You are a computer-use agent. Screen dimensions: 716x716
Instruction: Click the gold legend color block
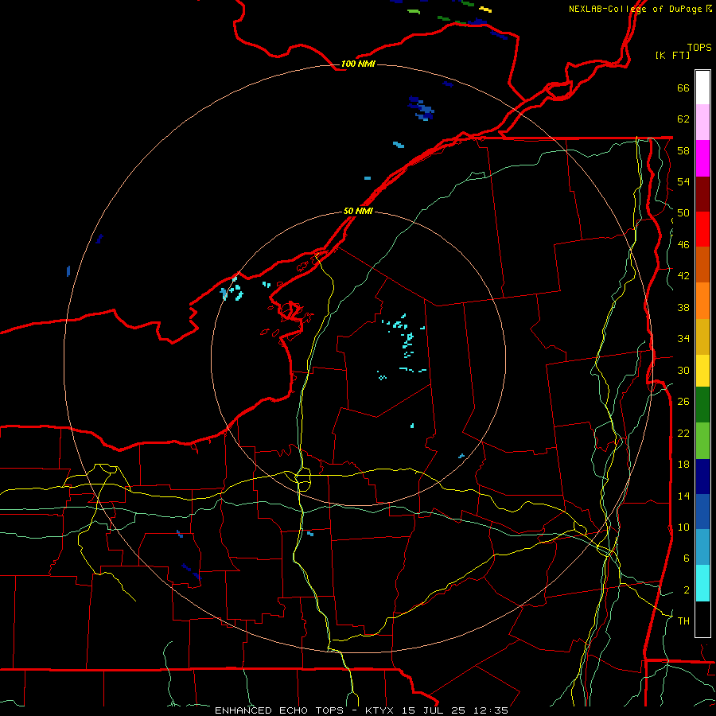pos(702,337)
